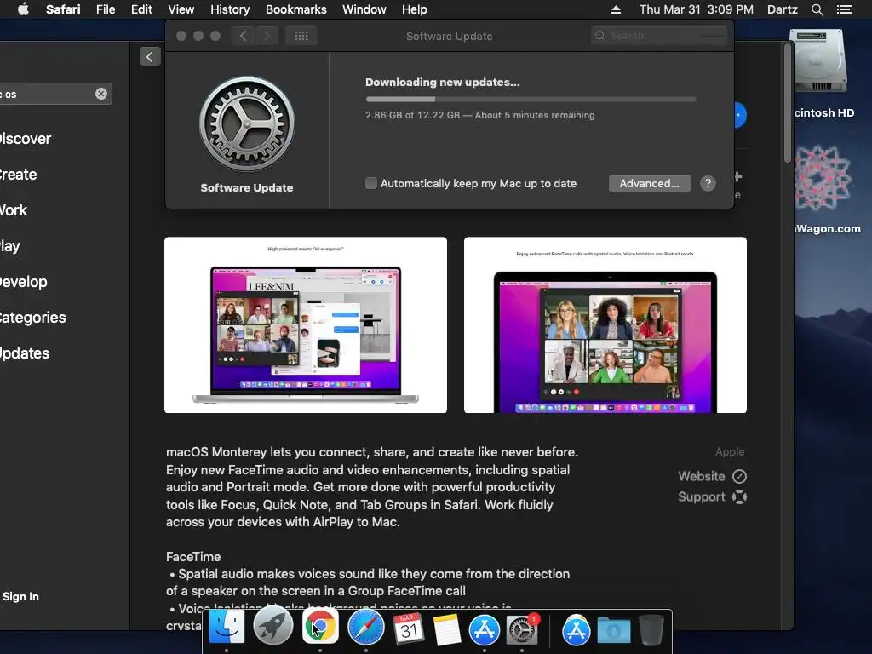Open the Window menu
The width and height of the screenshot is (872, 654).
[364, 9]
